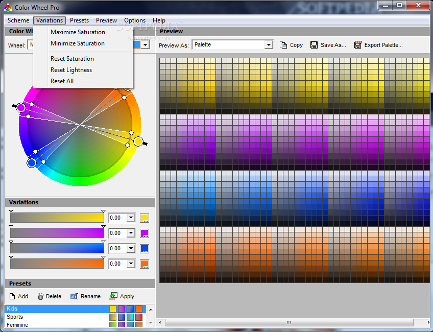Screen dimensions: 433x332
Task: Open the yellow variation value dropdown
Action: click(131, 218)
